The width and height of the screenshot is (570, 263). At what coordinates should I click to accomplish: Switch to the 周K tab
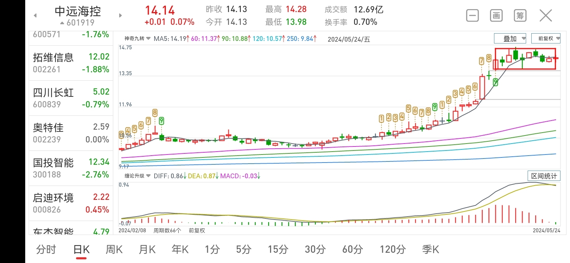(x=114, y=249)
